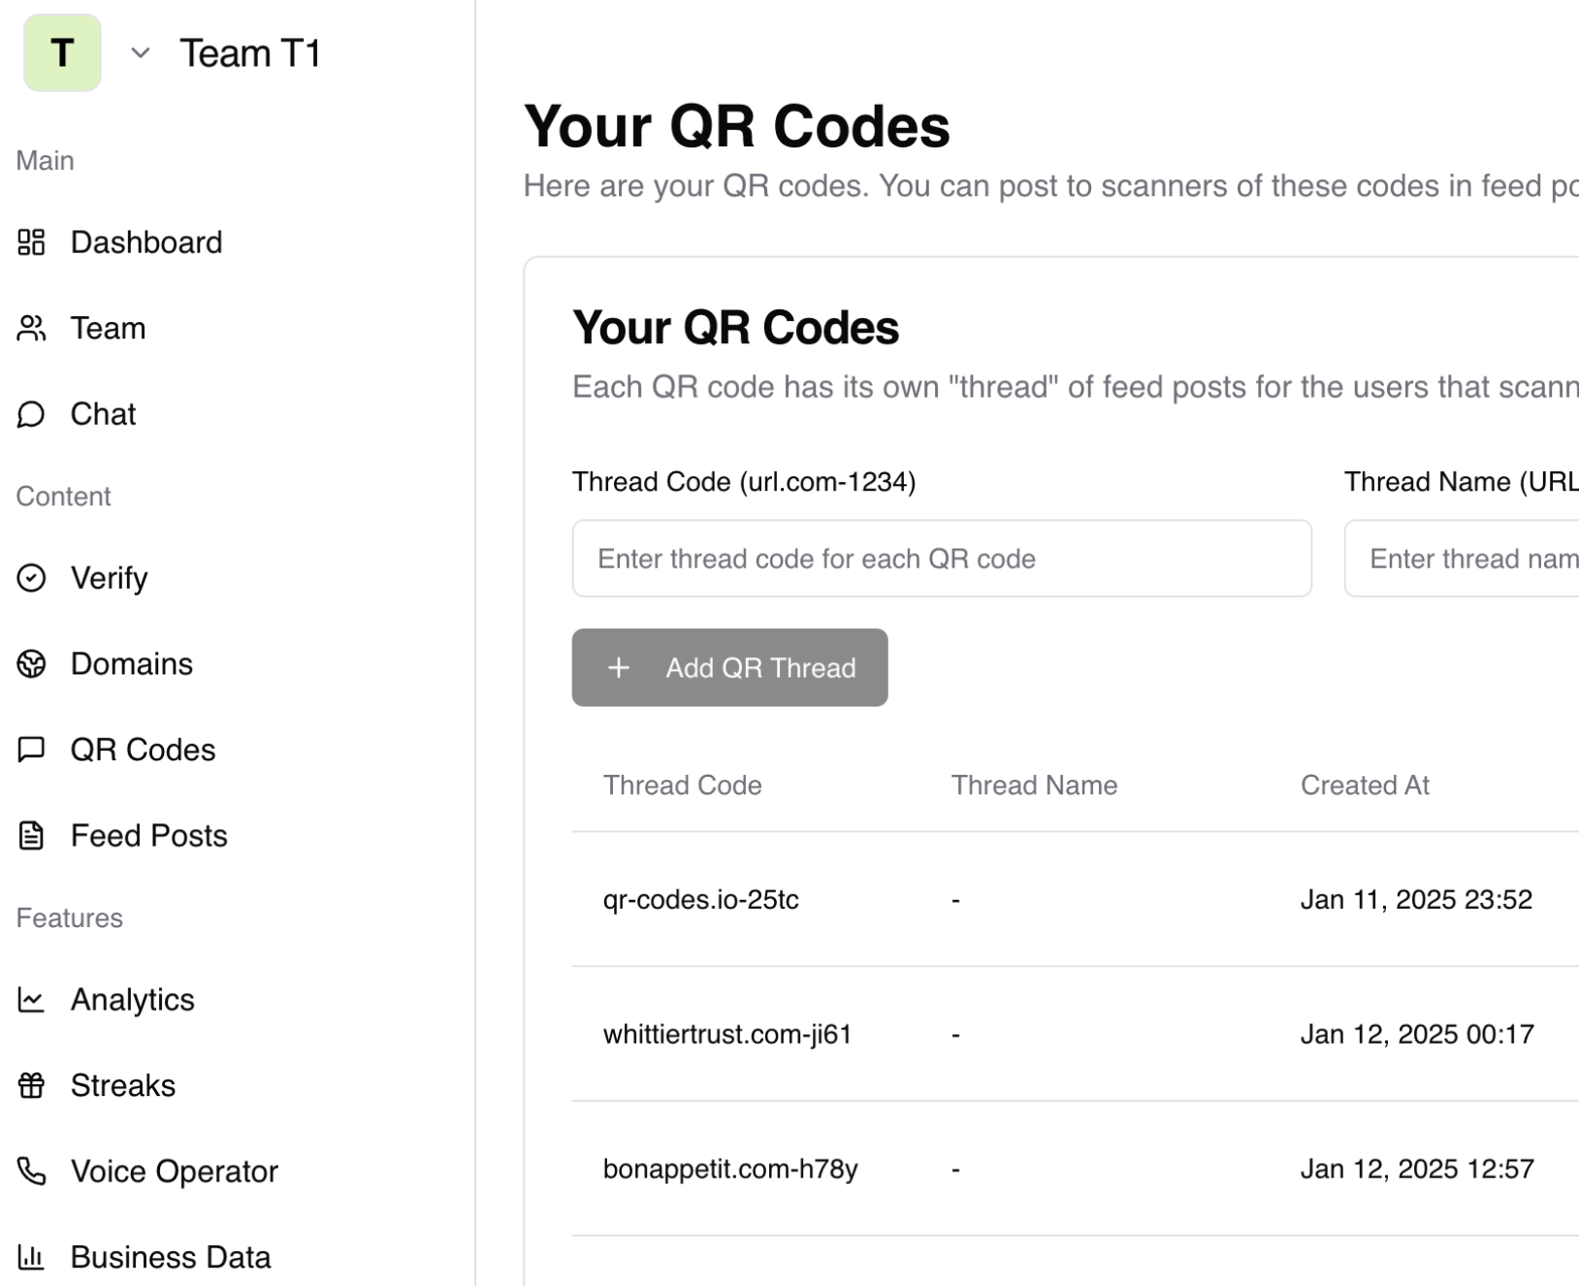Screen dimensions: 1579x1286
Task: Click the Streaks gift icon
Action: [x=31, y=1085]
